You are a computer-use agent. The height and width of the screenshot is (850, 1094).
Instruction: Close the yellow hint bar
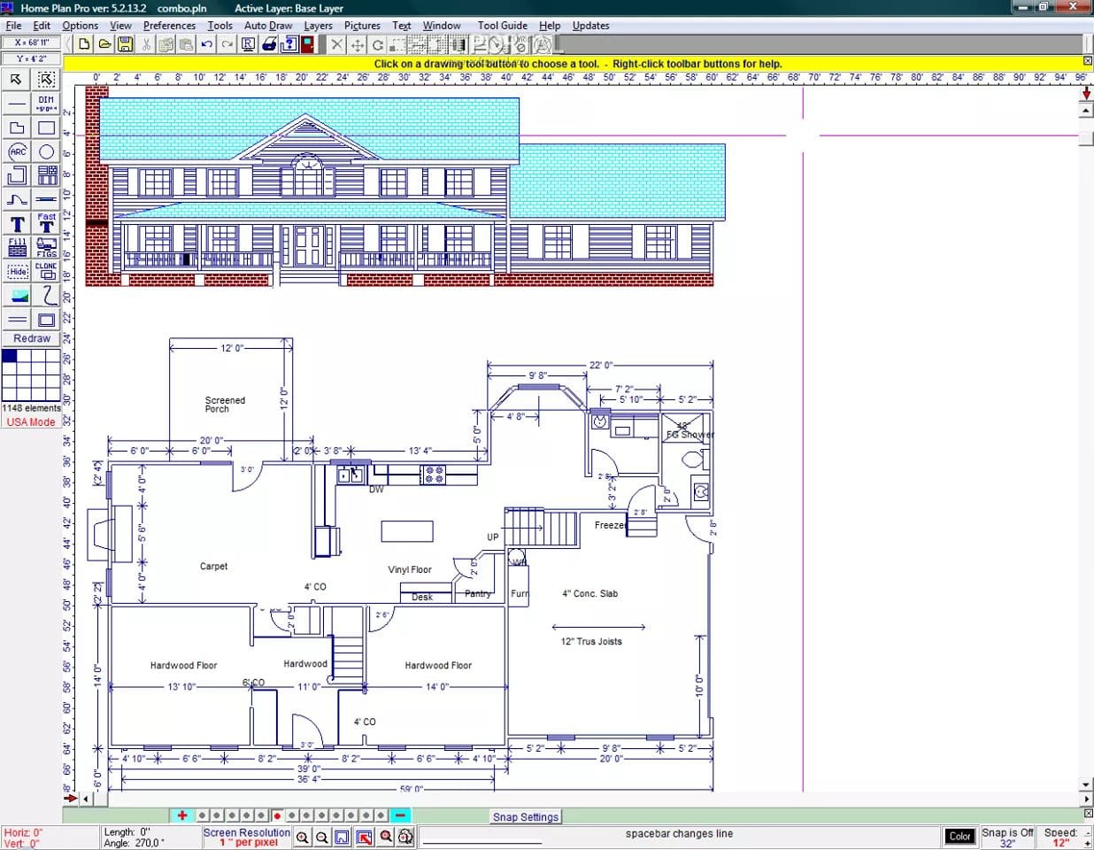click(x=1088, y=61)
